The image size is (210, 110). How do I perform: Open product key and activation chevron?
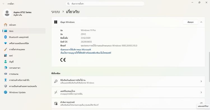pyautogui.click(x=201, y=81)
